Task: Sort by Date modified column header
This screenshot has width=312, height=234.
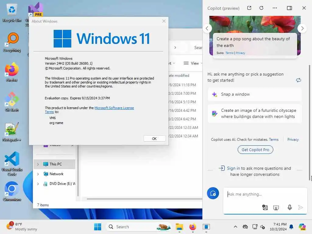Action: (179, 76)
